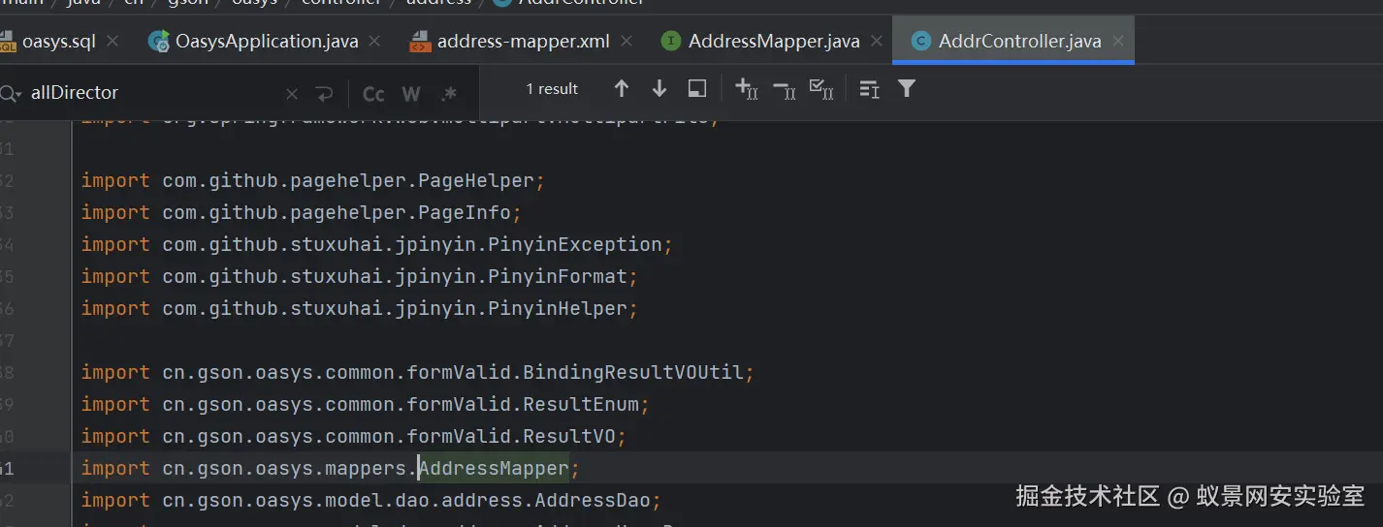This screenshot has height=527, width=1383.
Task: Click the ResultVO import line
Action: coord(354,436)
